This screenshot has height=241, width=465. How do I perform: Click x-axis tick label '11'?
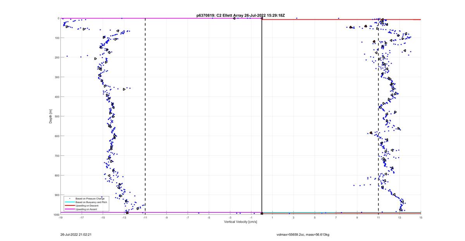click(x=378, y=218)
